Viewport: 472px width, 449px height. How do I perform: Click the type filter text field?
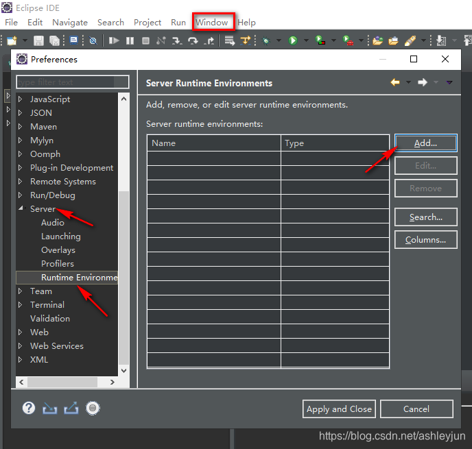pyautogui.click(x=73, y=82)
